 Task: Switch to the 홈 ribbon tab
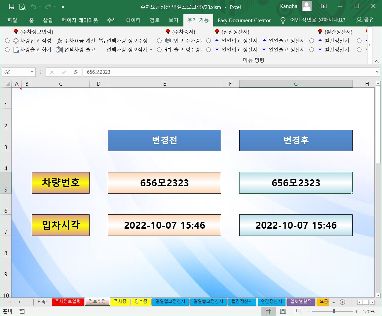tap(31, 20)
